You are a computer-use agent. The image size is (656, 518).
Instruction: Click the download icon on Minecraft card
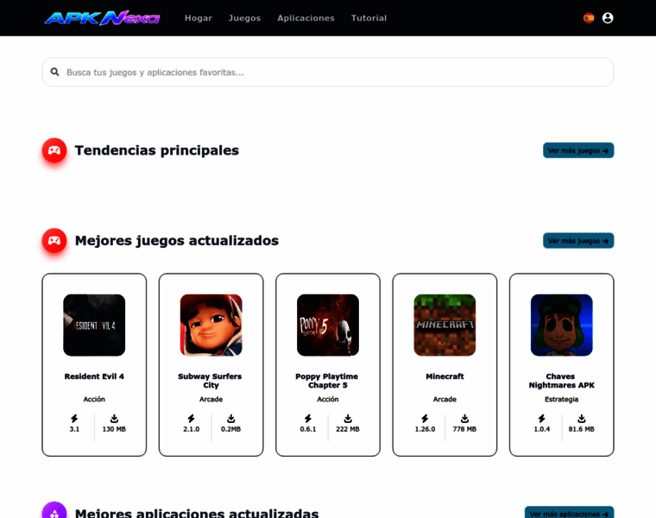coord(464,419)
